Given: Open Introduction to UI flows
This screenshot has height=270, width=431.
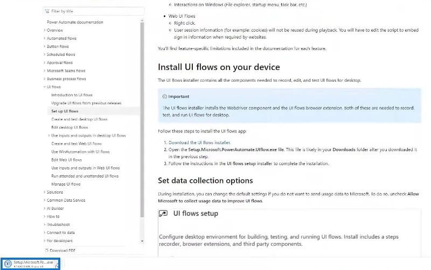Looking at the screenshot, I should [x=72, y=95].
